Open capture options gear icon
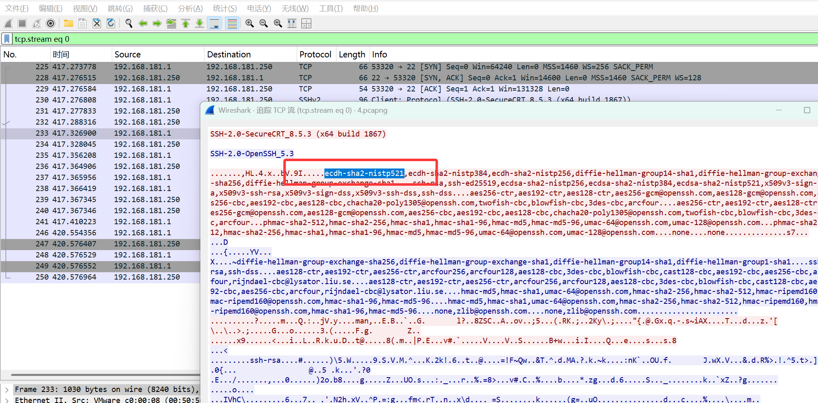818x403 pixels. [51, 23]
